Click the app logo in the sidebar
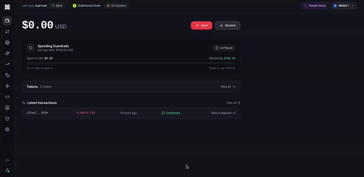 click(7, 7)
